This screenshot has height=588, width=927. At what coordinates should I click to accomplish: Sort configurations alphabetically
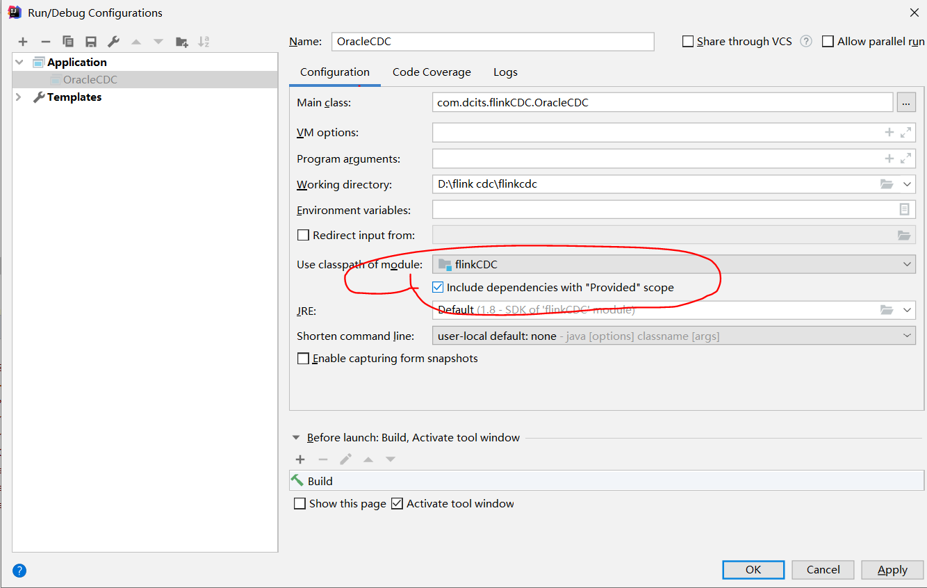(x=204, y=42)
